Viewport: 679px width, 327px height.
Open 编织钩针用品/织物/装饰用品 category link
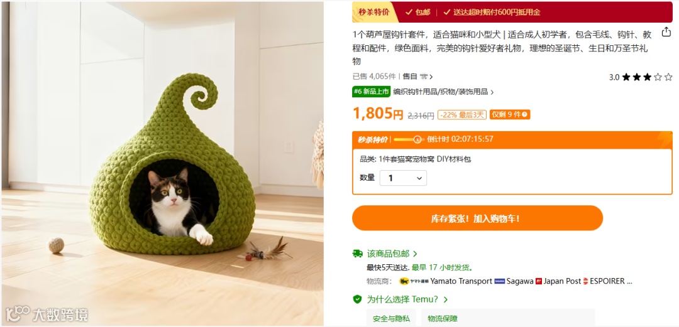pyautogui.click(x=443, y=92)
